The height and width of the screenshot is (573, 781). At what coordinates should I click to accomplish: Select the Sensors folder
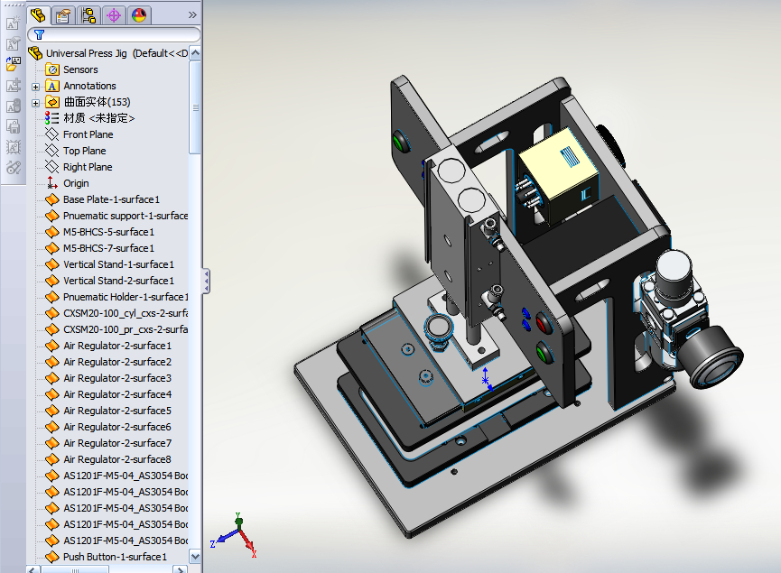[80, 69]
